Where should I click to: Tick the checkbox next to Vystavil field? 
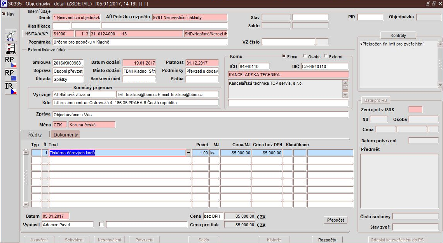click(x=102, y=224)
